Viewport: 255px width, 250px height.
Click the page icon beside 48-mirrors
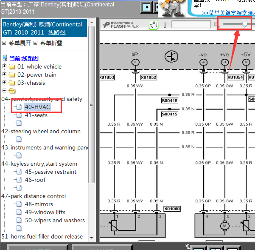[x=19, y=204]
